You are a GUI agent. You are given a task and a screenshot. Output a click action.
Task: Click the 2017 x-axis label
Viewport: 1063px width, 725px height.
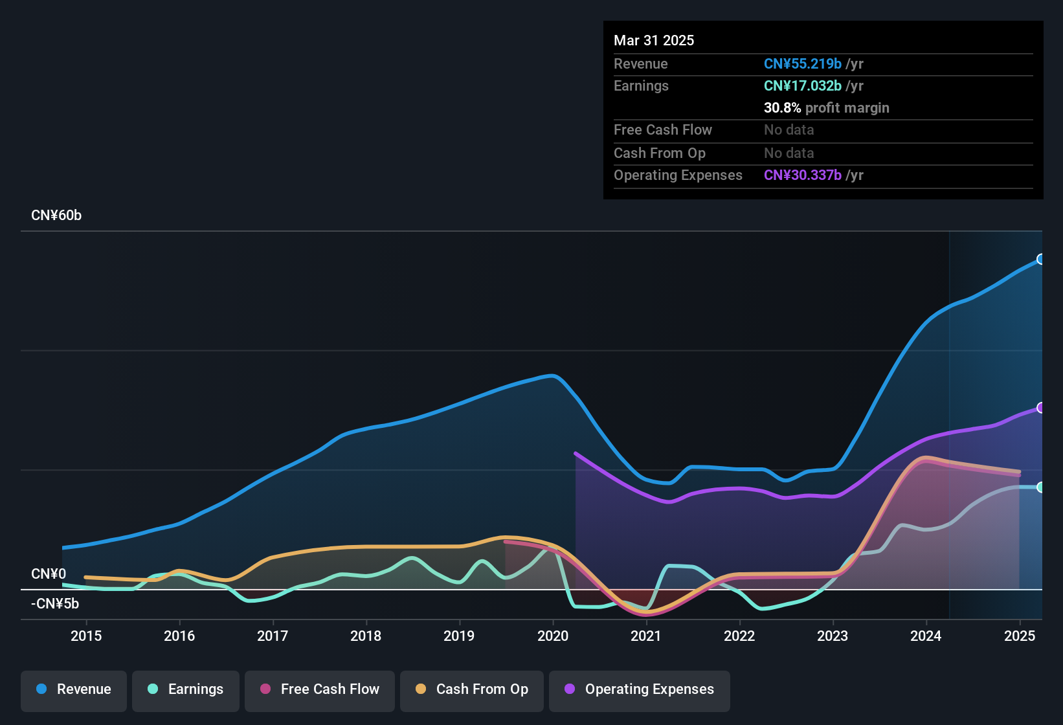pos(273,636)
